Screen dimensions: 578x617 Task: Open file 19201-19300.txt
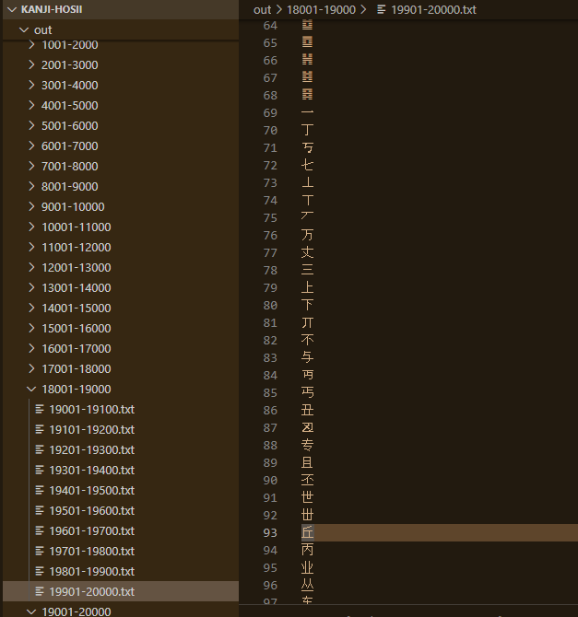point(92,450)
